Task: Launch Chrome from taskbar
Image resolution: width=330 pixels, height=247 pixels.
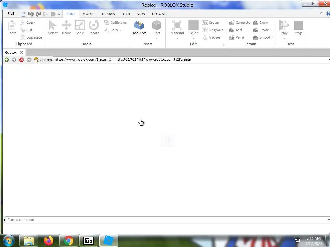Action: tap(69, 241)
